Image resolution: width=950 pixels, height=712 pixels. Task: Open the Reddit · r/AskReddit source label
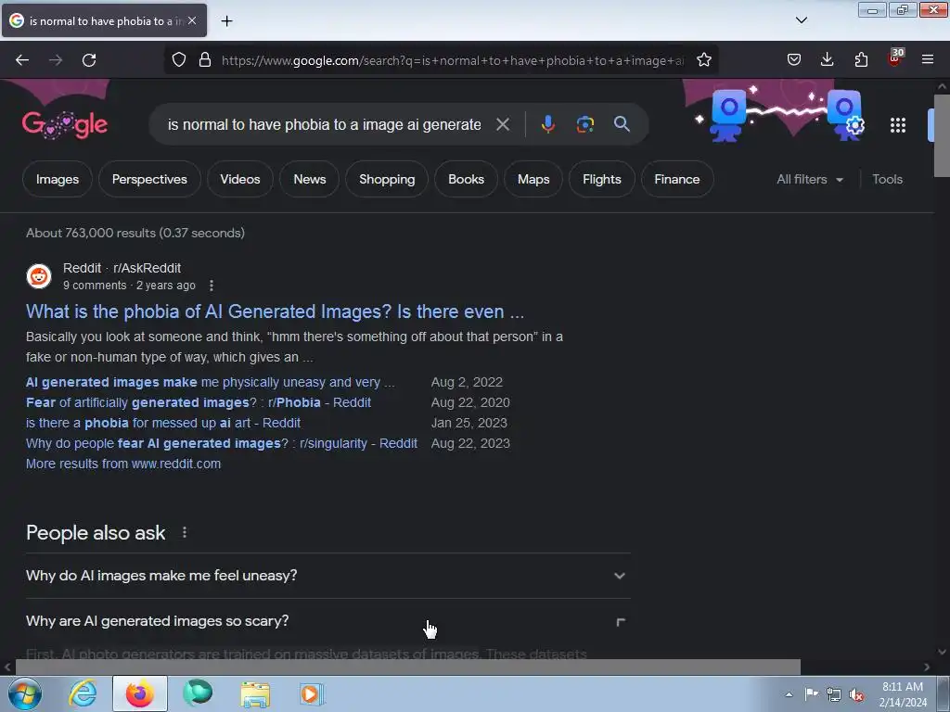(x=122, y=268)
